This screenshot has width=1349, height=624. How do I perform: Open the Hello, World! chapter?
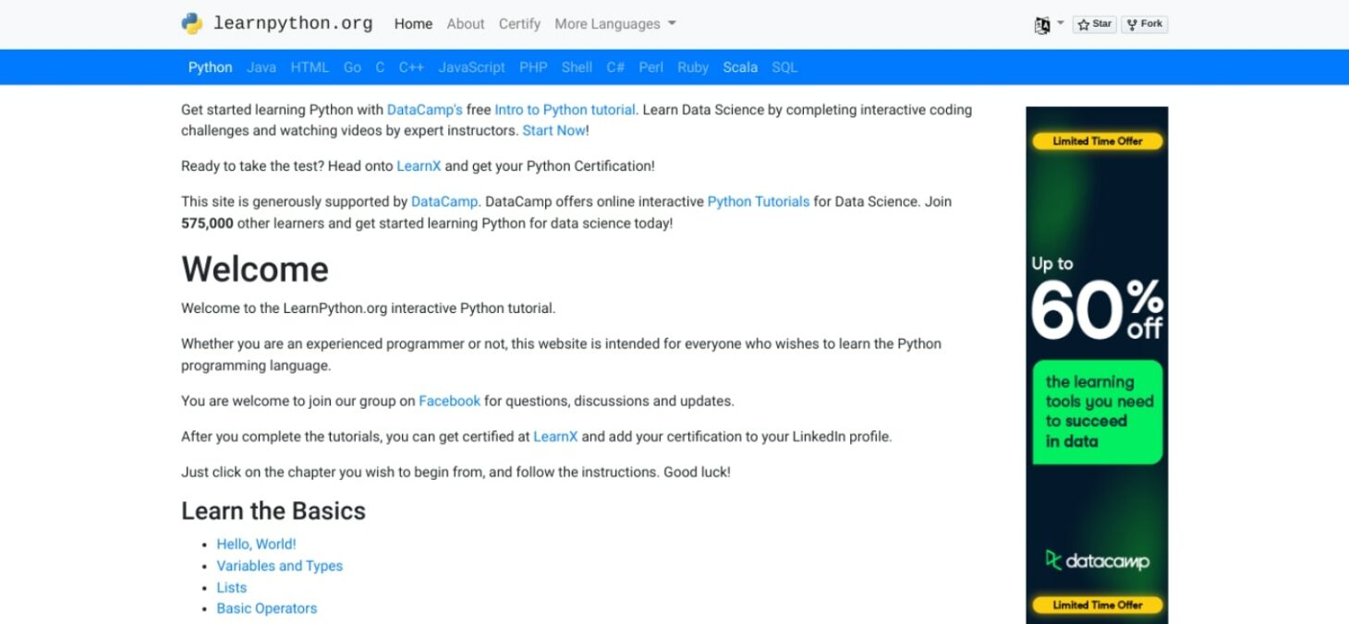256,545
